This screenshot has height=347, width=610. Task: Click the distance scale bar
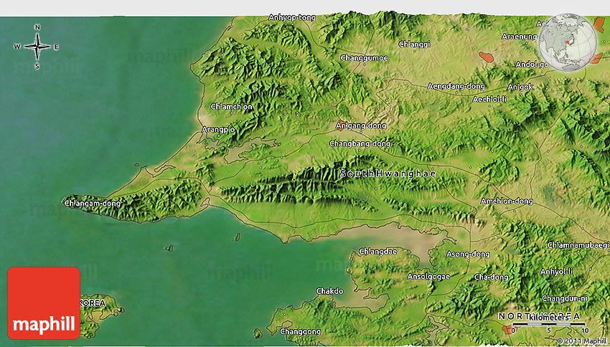pos(550,325)
